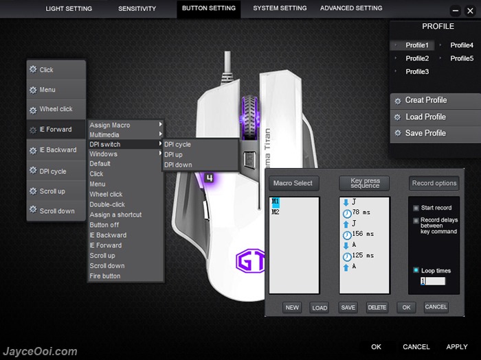Choose DPI down in the submenu
The image size is (481, 360).
point(201,165)
